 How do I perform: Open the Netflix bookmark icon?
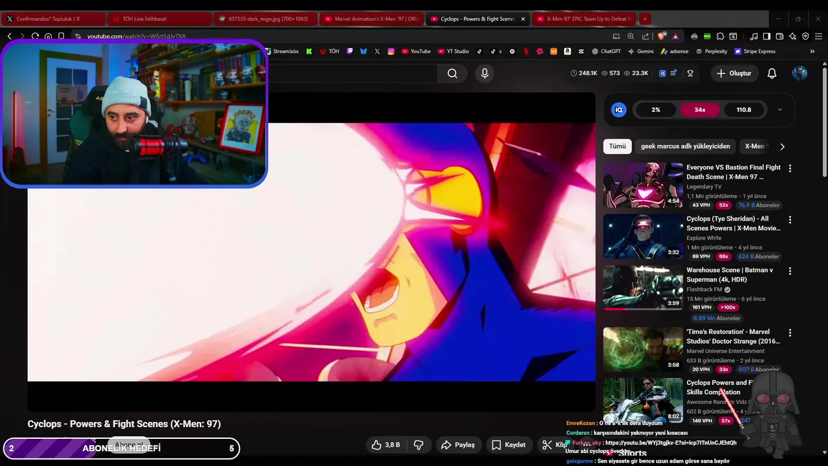coord(526,51)
